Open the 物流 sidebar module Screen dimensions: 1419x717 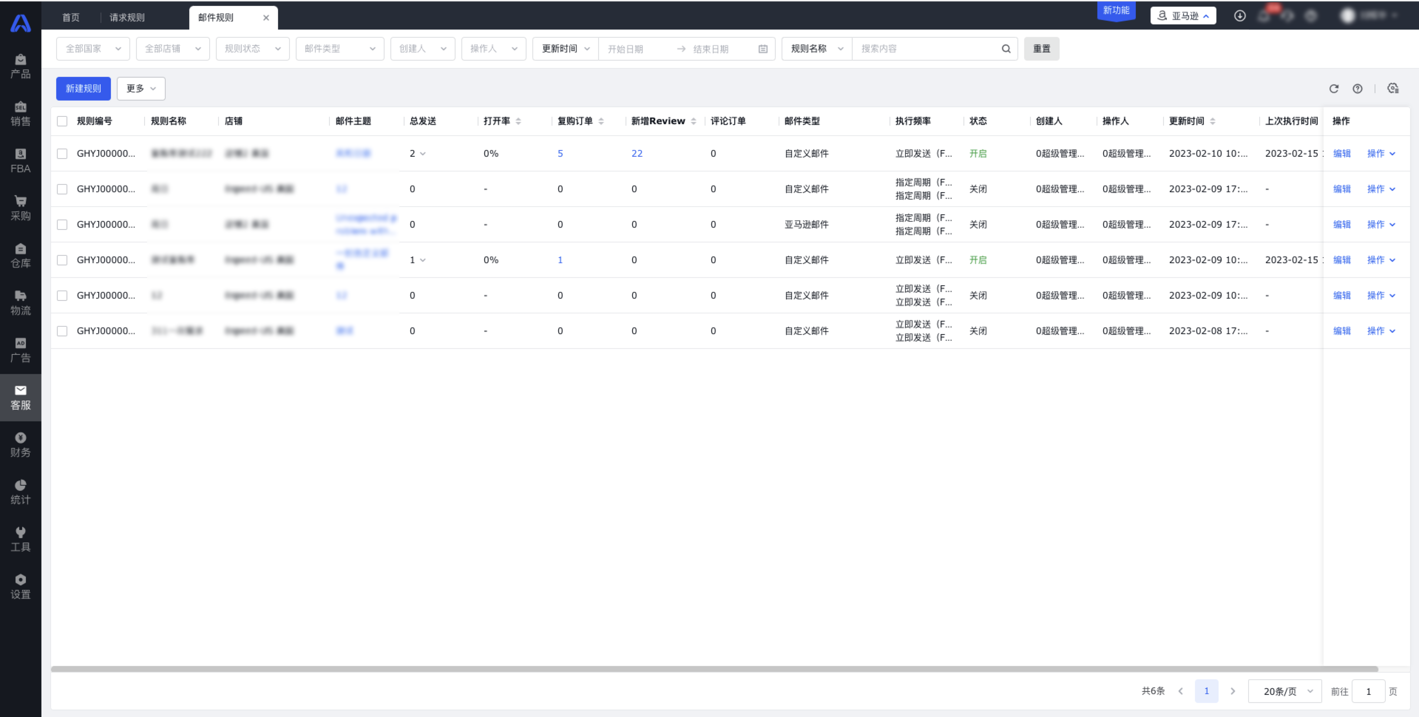click(20, 303)
